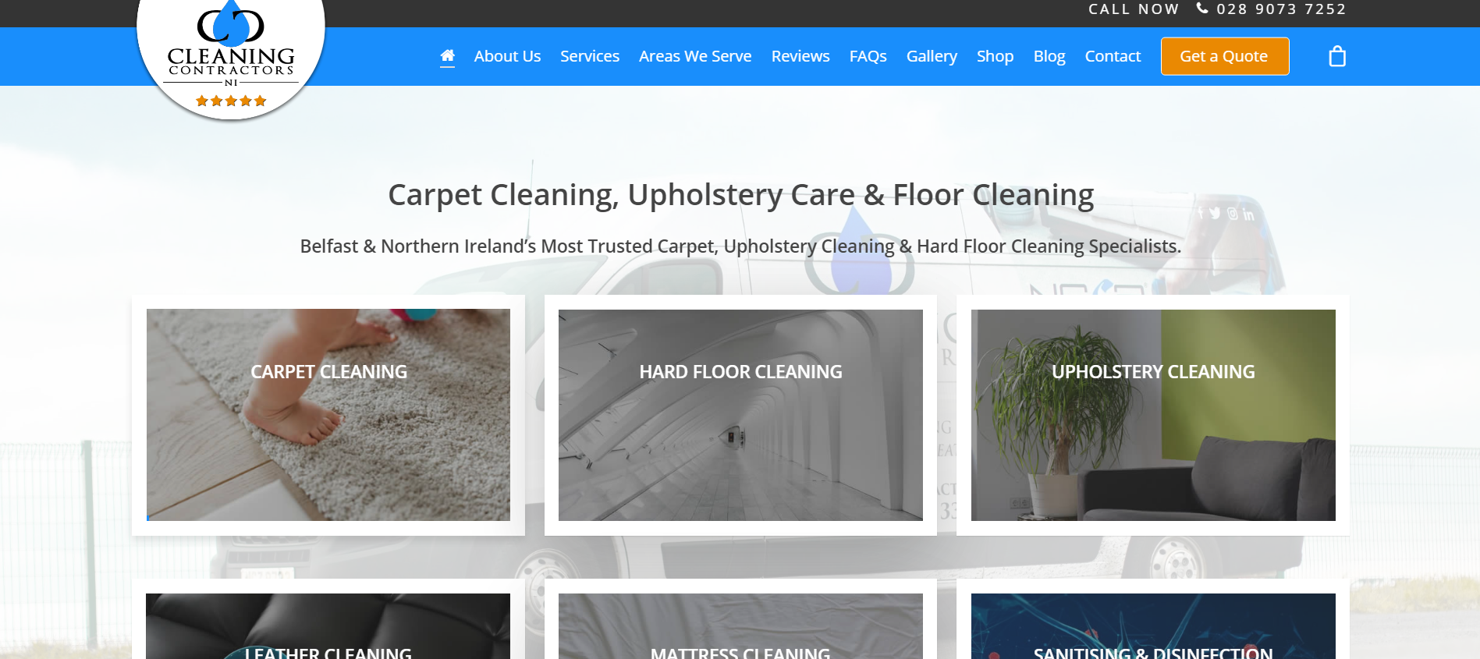1480x659 pixels.
Task: Open the Blog page
Action: pyautogui.click(x=1049, y=56)
